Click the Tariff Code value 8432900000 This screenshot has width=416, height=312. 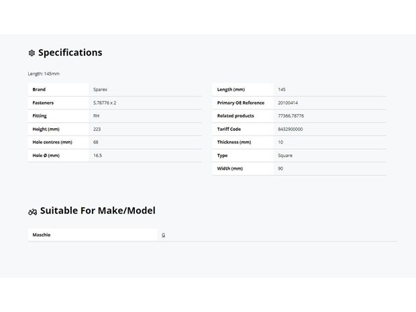click(x=291, y=129)
